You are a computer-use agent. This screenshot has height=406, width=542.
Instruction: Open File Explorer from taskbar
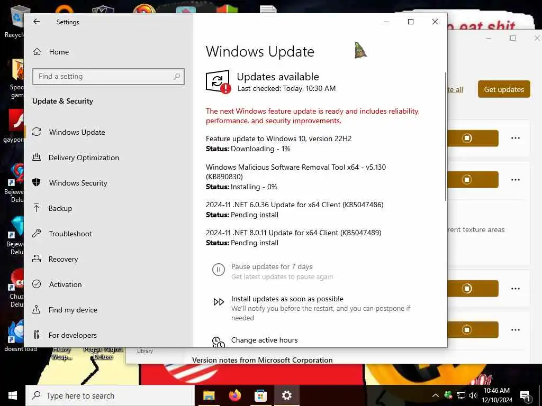209,395
